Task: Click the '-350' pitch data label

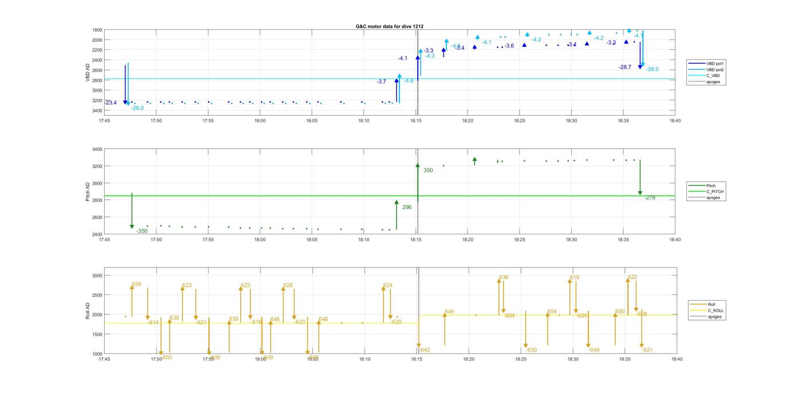Action: pos(142,231)
